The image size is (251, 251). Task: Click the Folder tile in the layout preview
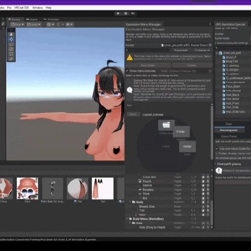click(x=181, y=132)
